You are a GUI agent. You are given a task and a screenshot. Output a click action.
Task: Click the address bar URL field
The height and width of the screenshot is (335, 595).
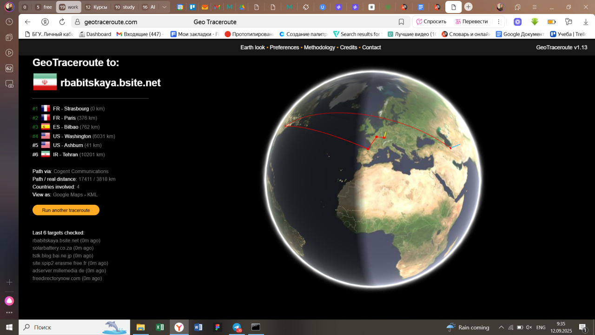pyautogui.click(x=232, y=22)
